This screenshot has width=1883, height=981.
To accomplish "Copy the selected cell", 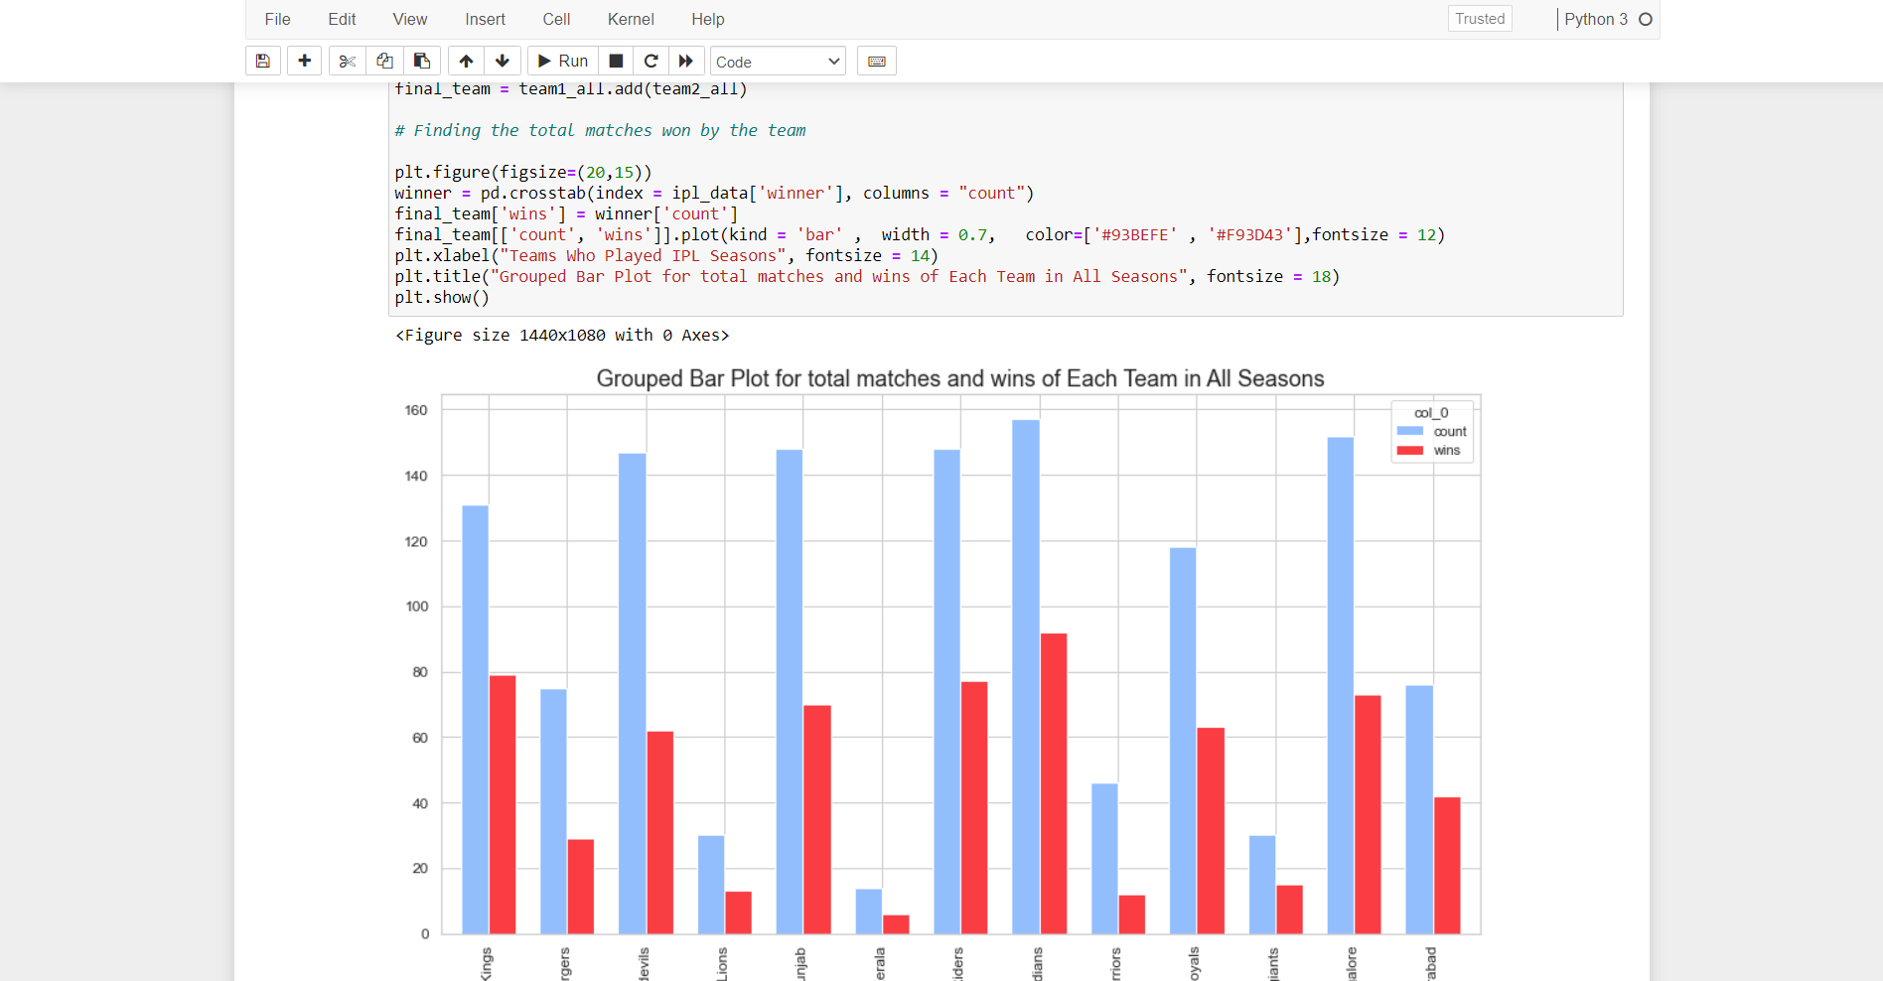I will [x=384, y=61].
